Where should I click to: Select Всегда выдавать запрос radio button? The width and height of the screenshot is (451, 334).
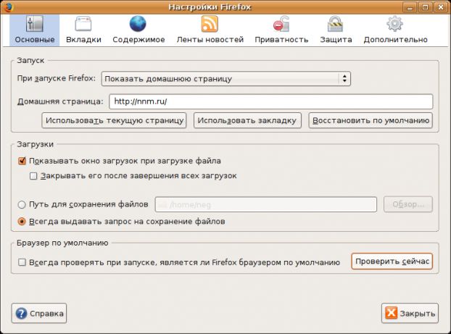[22, 221]
